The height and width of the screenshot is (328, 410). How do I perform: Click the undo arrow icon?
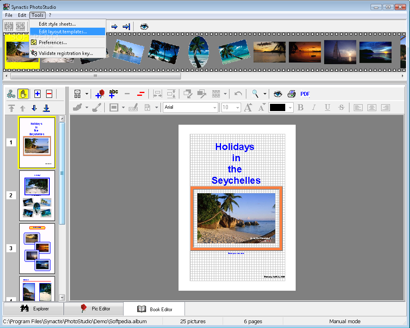[238, 94]
